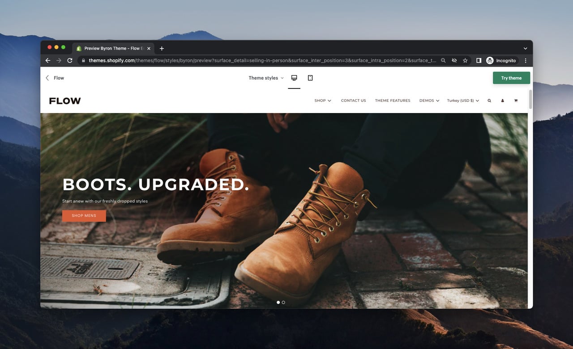
Task: Open THEME FEATURES menu item
Action: 393,101
